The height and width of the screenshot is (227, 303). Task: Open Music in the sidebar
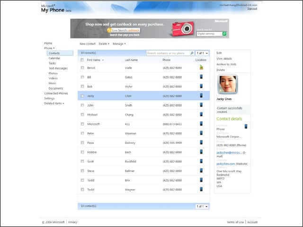(53, 83)
